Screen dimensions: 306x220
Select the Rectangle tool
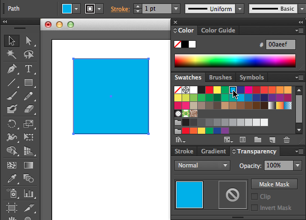(x=29, y=82)
